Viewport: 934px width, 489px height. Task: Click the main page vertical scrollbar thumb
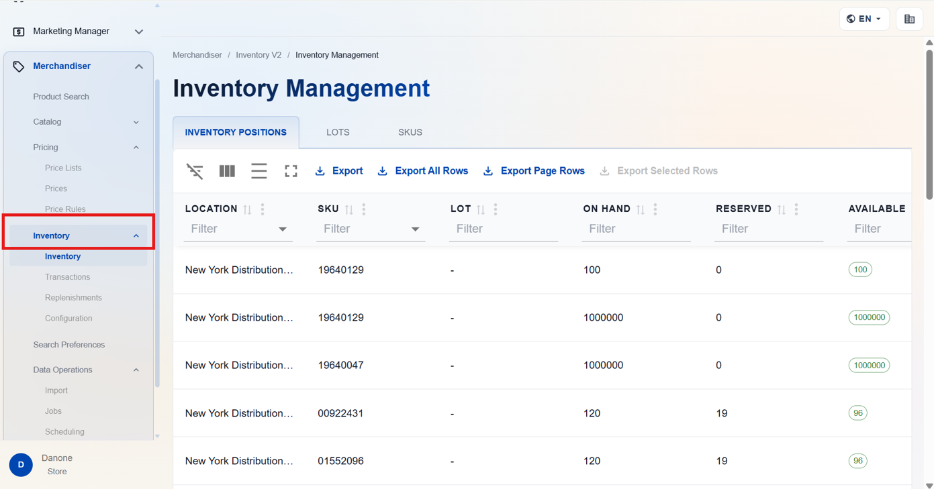(x=929, y=124)
